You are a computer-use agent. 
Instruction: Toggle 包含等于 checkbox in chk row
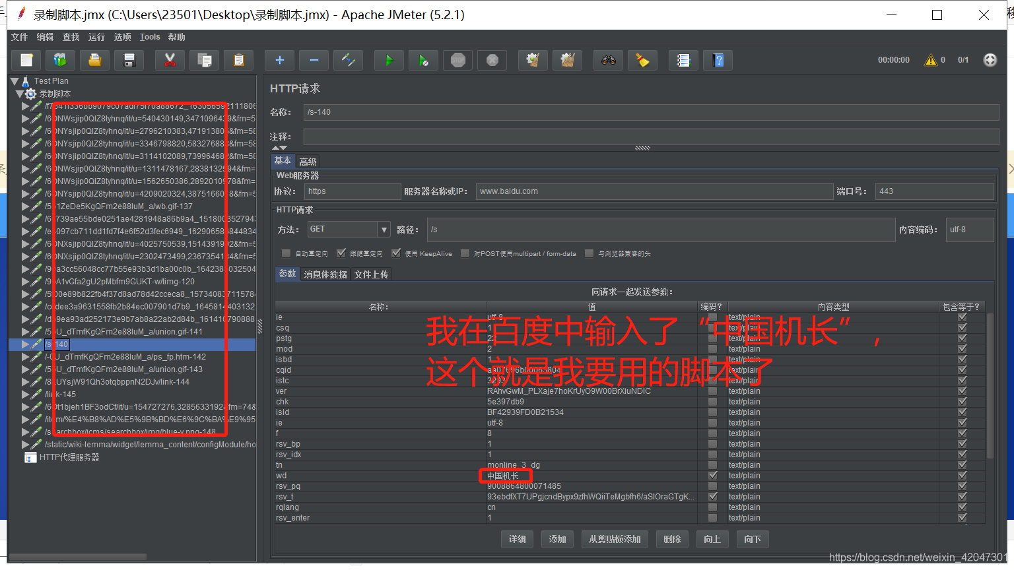click(x=963, y=402)
